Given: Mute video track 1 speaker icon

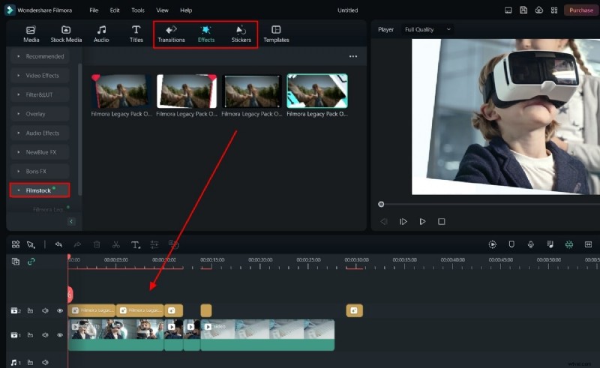Looking at the screenshot, I should (45, 335).
